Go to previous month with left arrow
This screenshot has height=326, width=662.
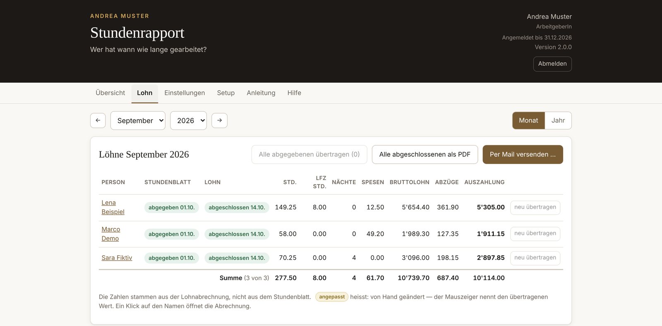(98, 120)
